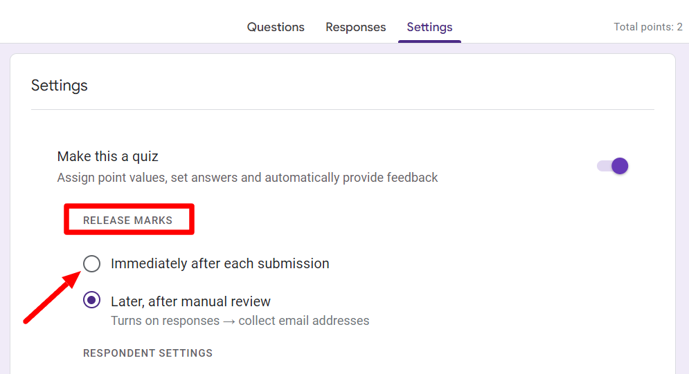Click the RESPONDENT SETTINGS section label

[147, 353]
